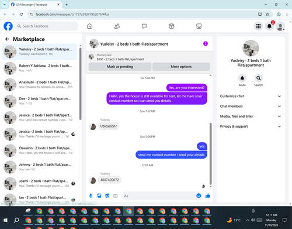Open the Pages flag icon
The width and height of the screenshot is (292, 229).
(x=144, y=26)
